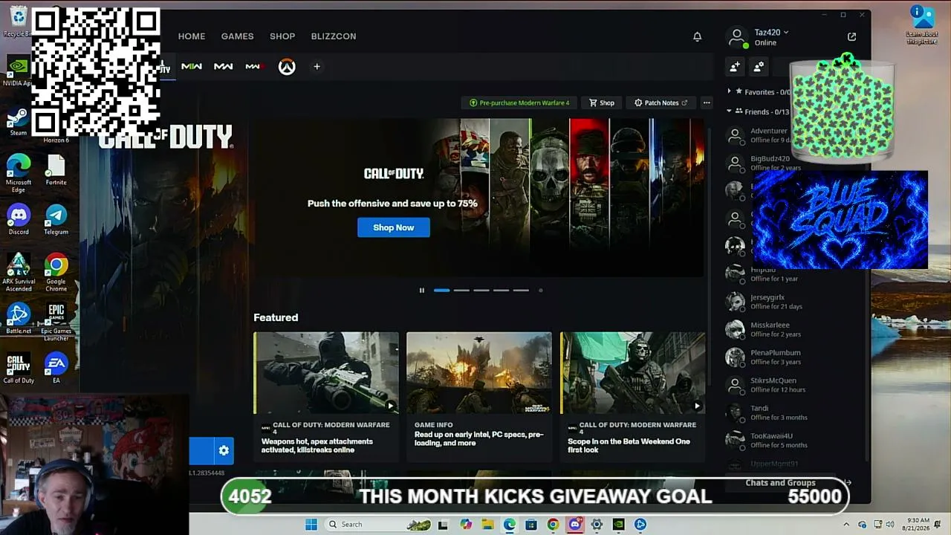The height and width of the screenshot is (535, 951).
Task: Open Settings gear on the taskbar
Action: pos(597,525)
